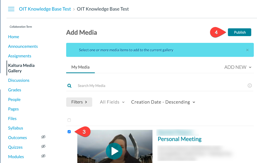257x163 pixels.
Task: Expand the ADD NEW dropdown
Action: 238,67
